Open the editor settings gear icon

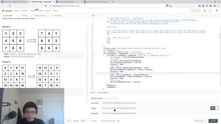(214, 15)
